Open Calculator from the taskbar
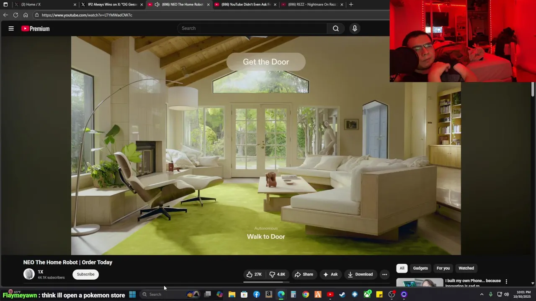The image size is (536, 301). pos(293,294)
